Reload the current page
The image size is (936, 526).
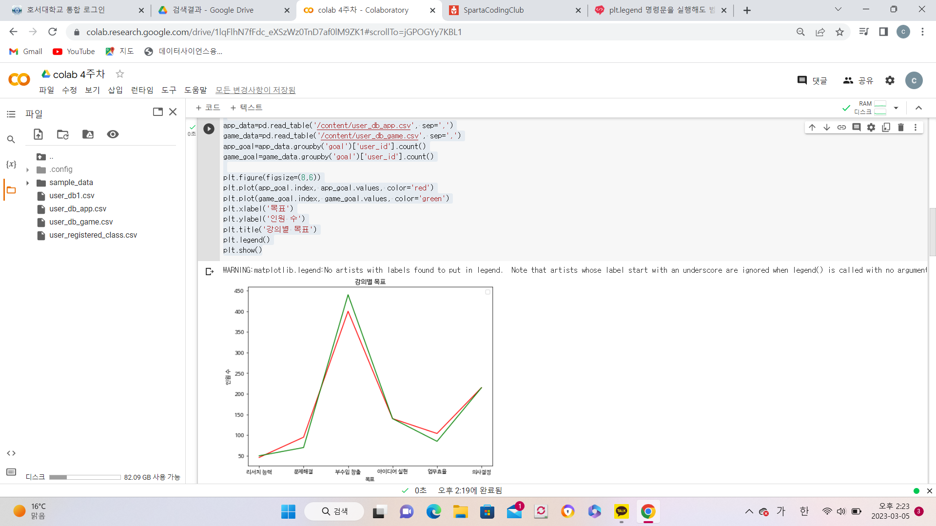point(53,32)
